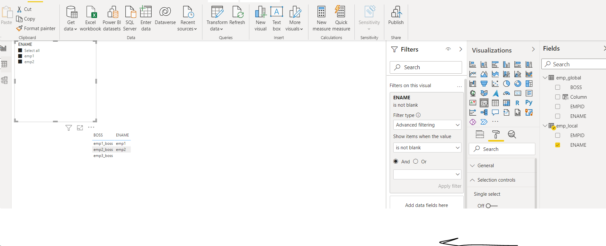Switch to Data view in left sidebar
This screenshot has width=606, height=246.
click(4, 64)
